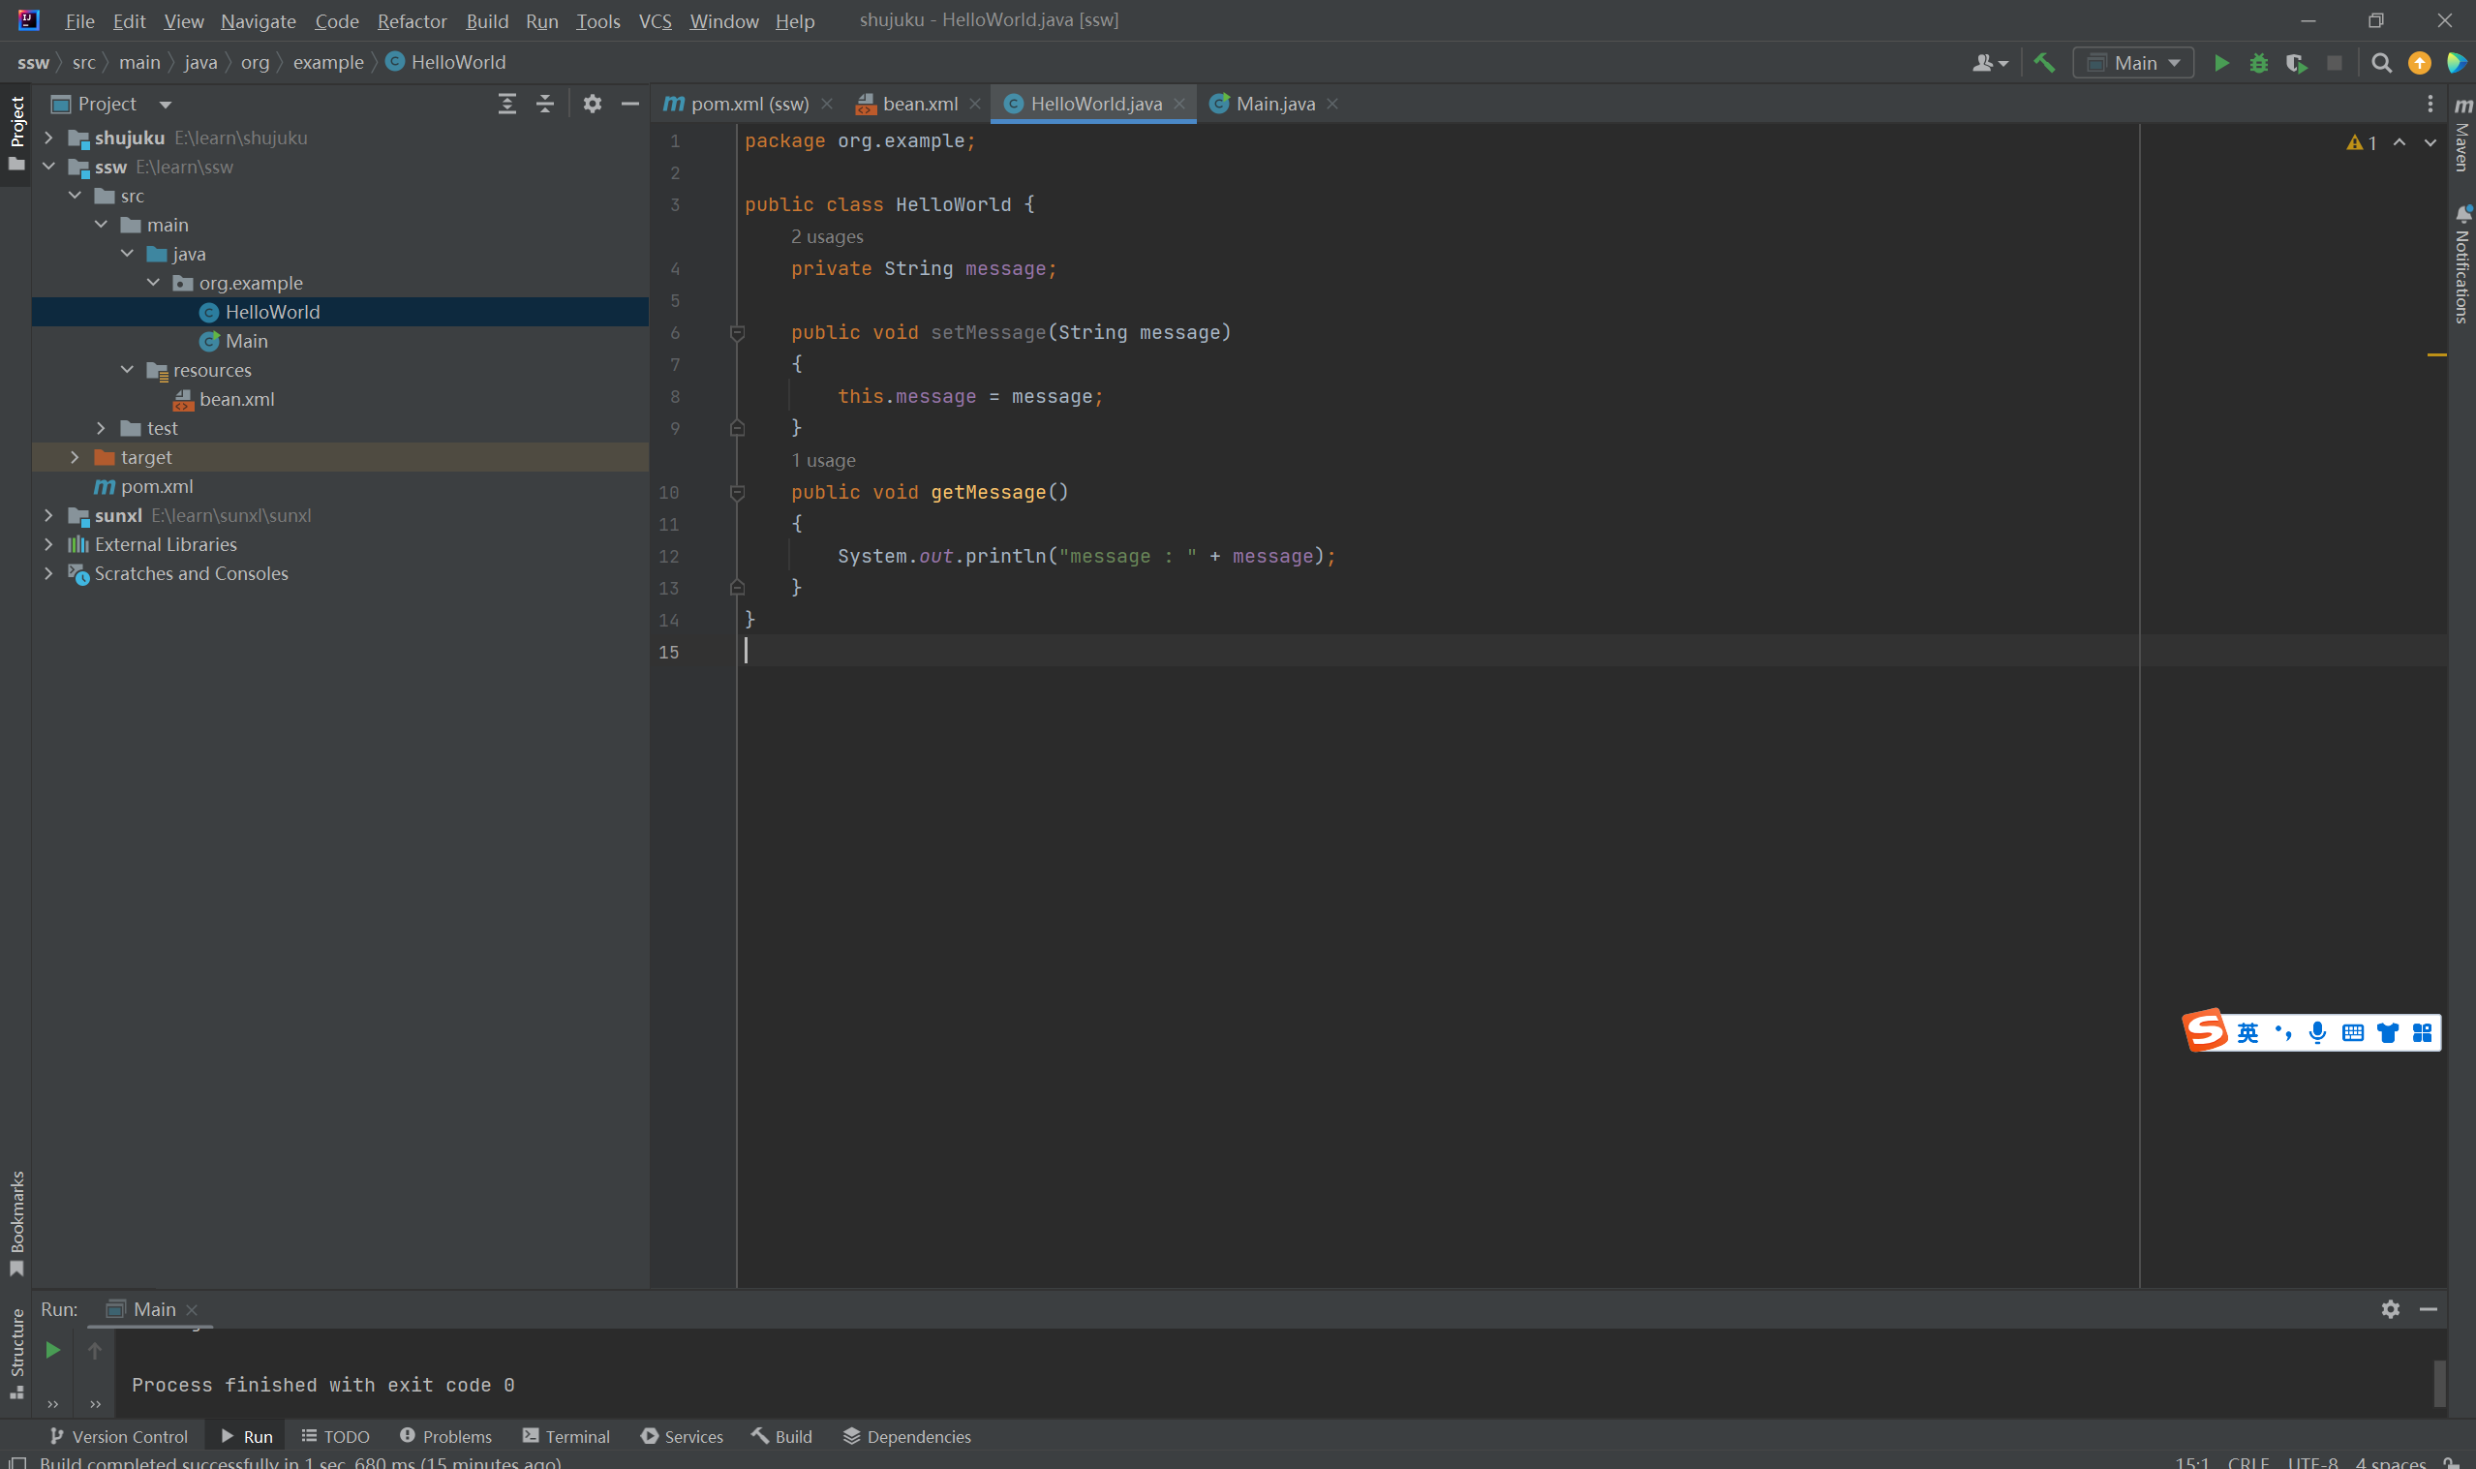The width and height of the screenshot is (2476, 1469).
Task: Expand the target folder in tree
Action: point(76,457)
